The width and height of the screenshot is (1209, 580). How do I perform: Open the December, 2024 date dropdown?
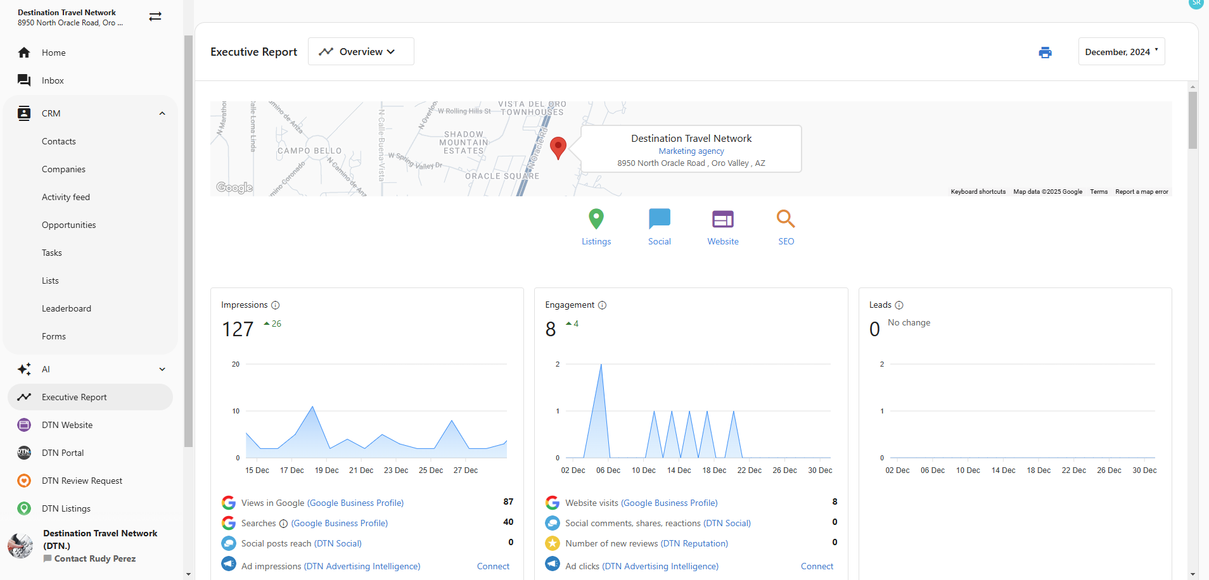[x=1122, y=51]
